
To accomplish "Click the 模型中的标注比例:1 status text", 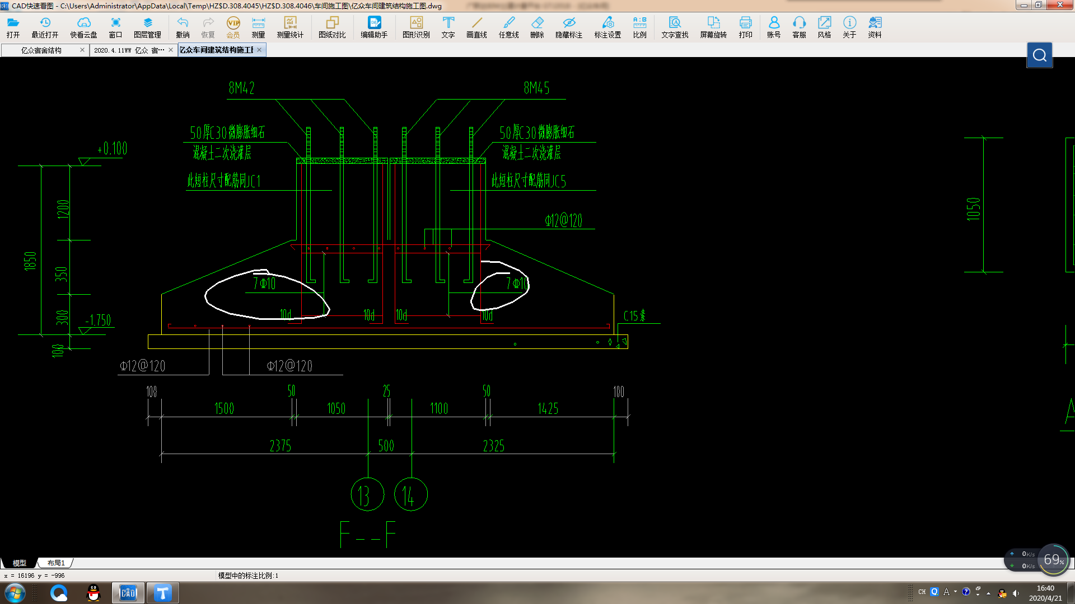I will [248, 575].
